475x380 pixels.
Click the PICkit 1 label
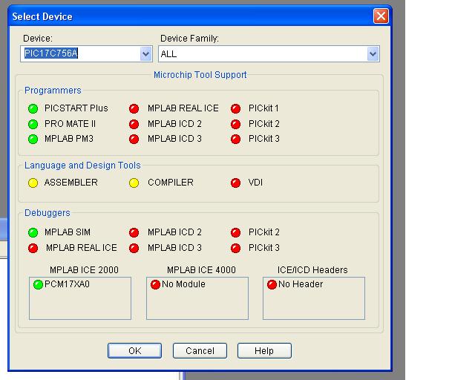pos(263,108)
